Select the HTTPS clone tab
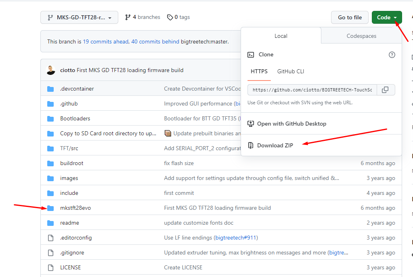This screenshot has width=413, height=277. tap(259, 71)
